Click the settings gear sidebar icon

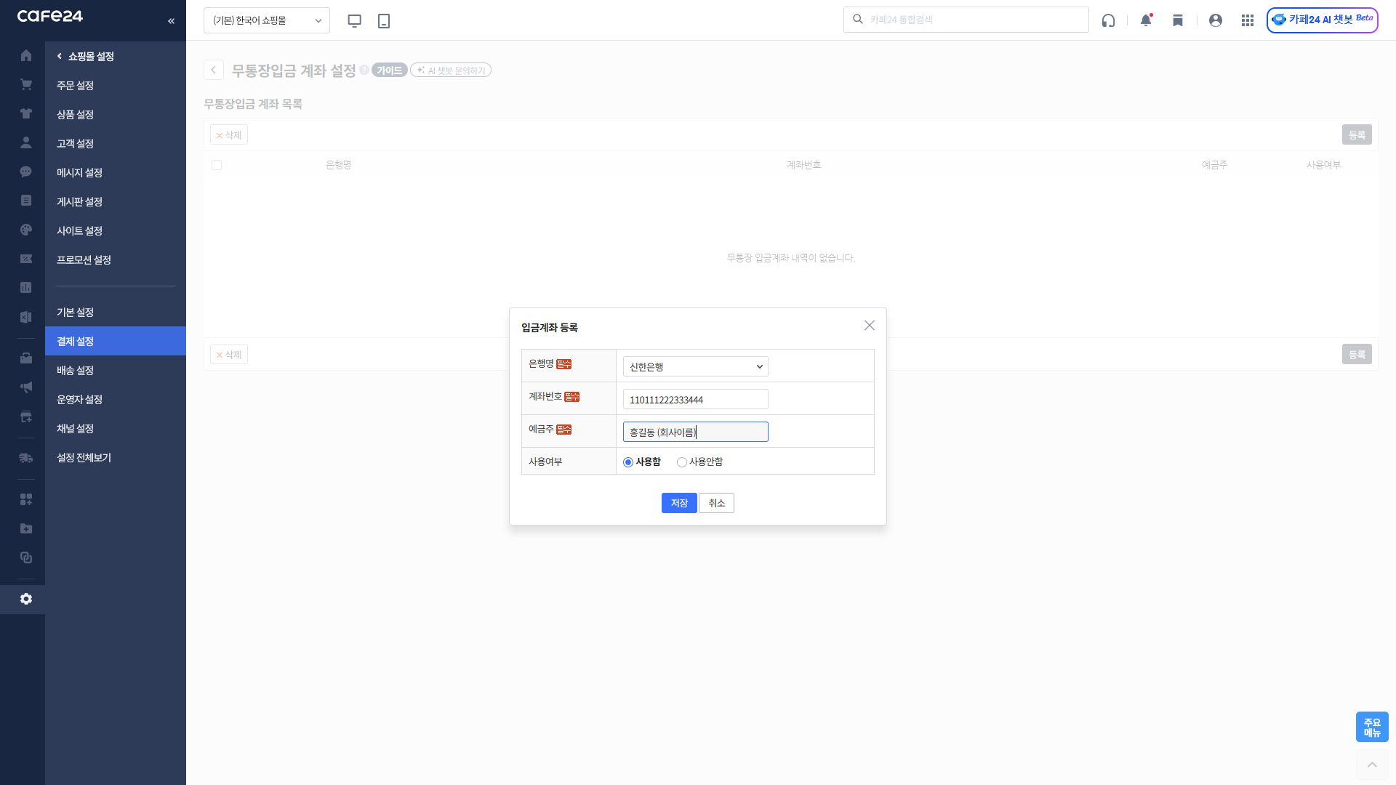click(26, 599)
